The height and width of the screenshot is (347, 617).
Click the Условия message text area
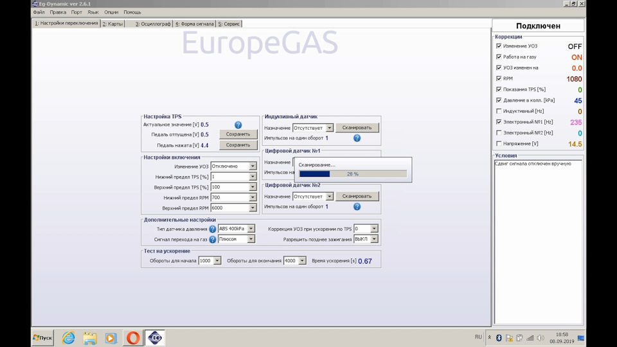pos(538,242)
